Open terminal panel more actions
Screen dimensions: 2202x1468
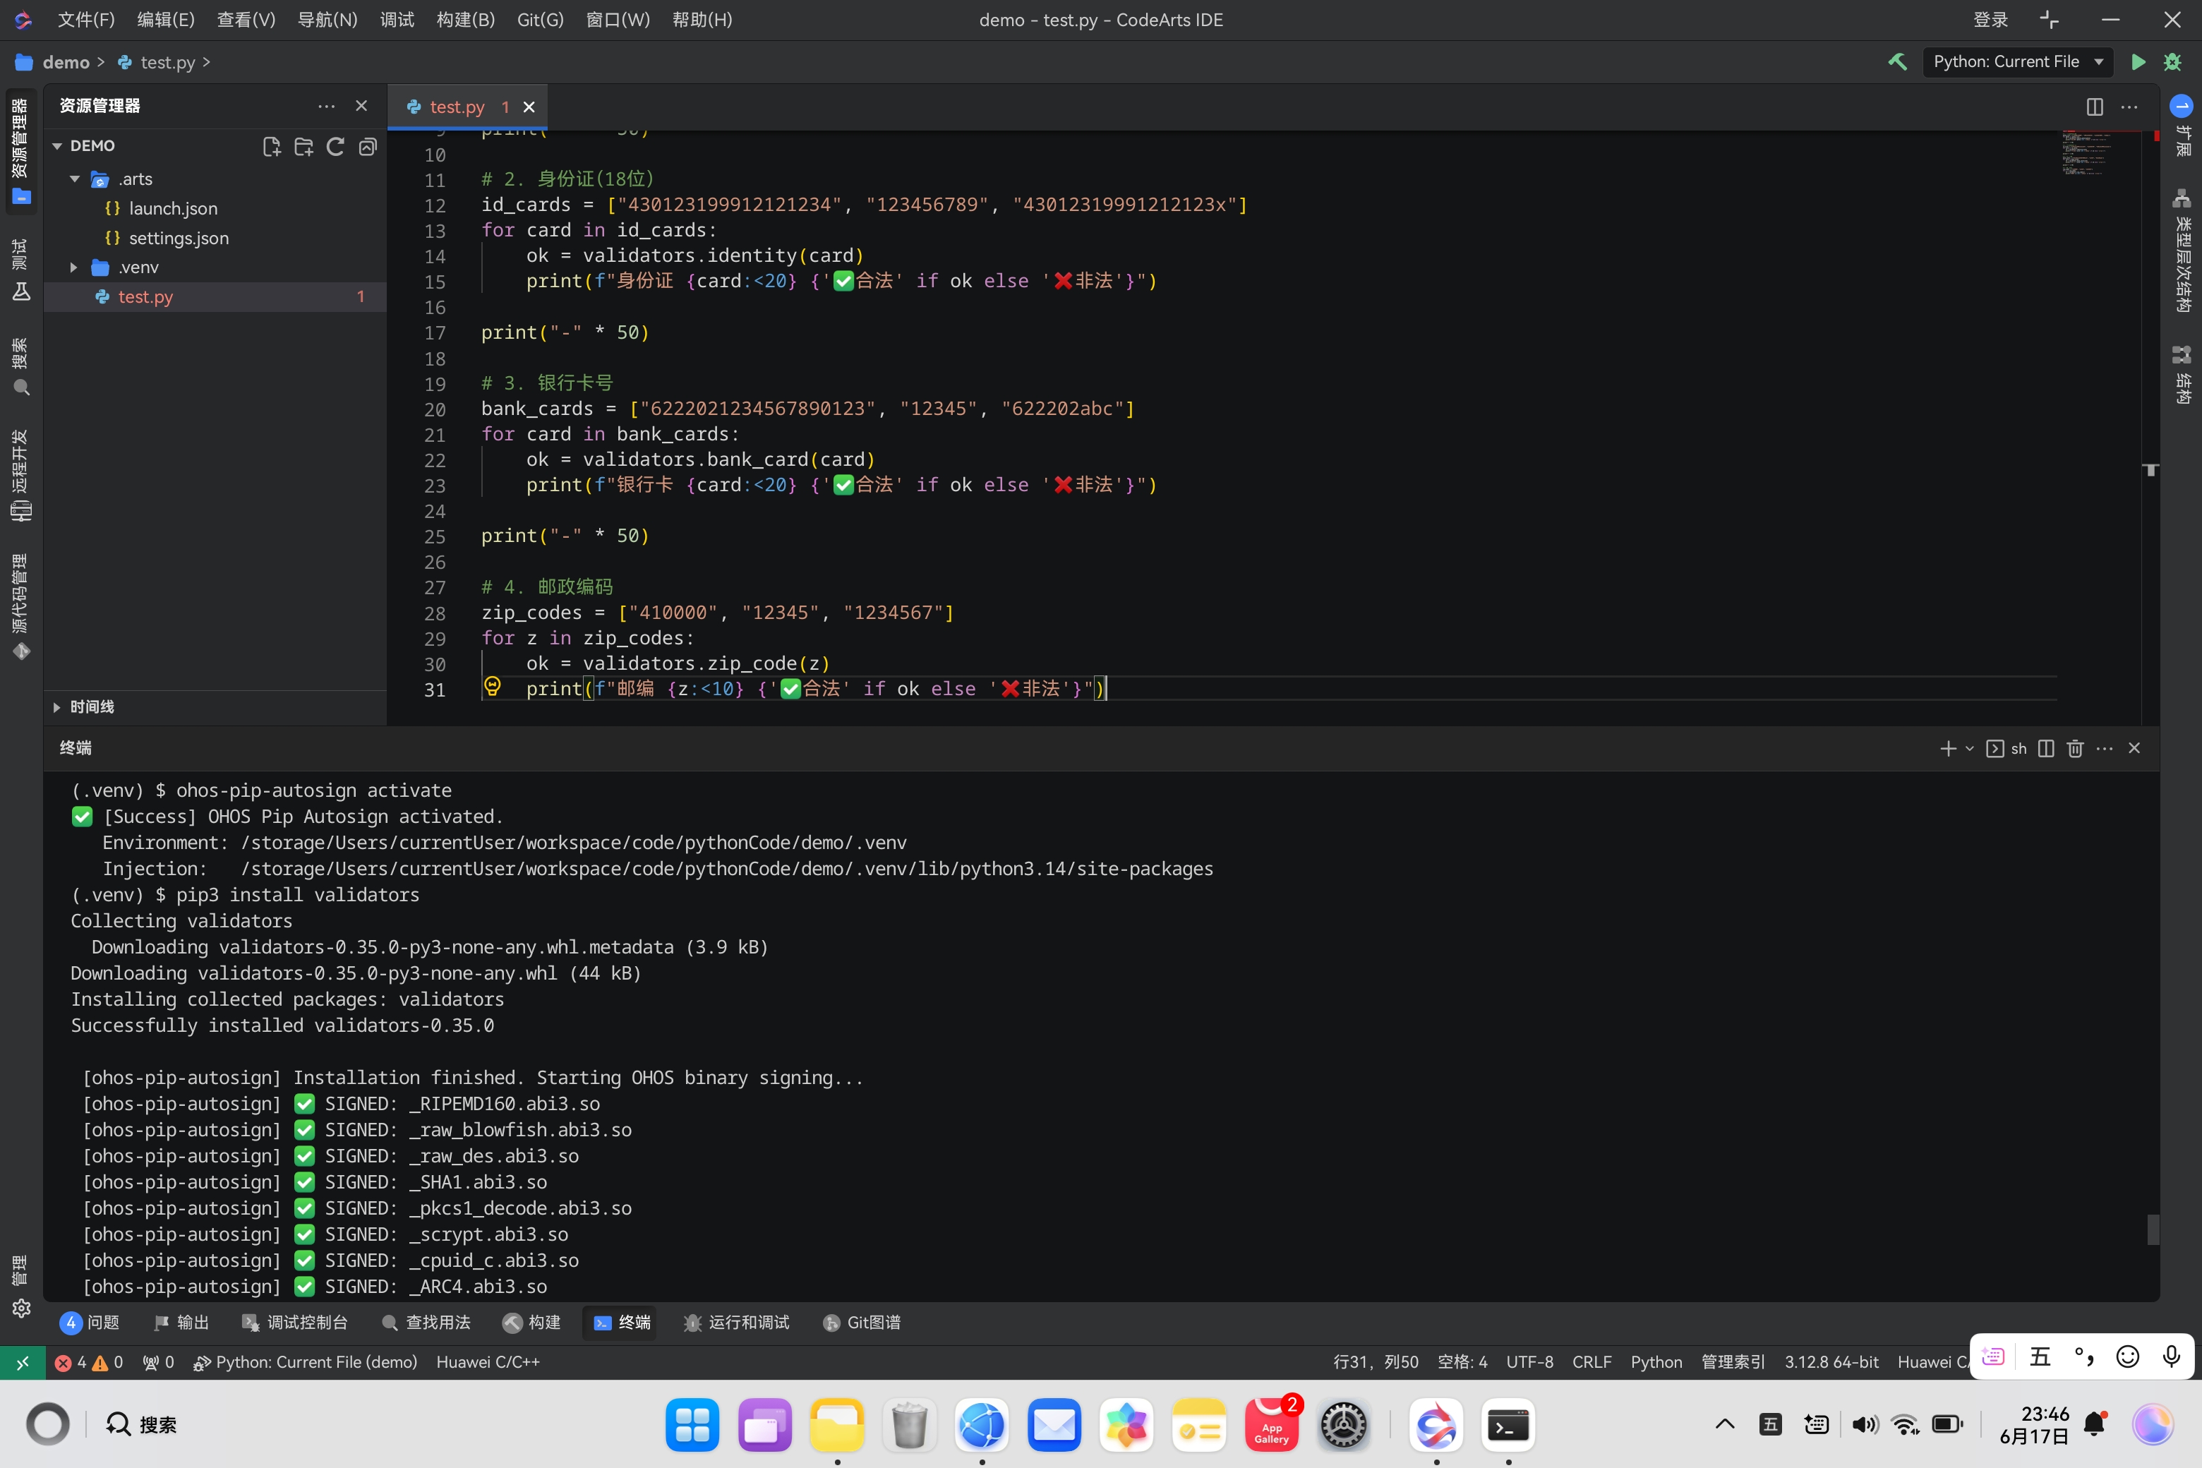coord(2105,748)
